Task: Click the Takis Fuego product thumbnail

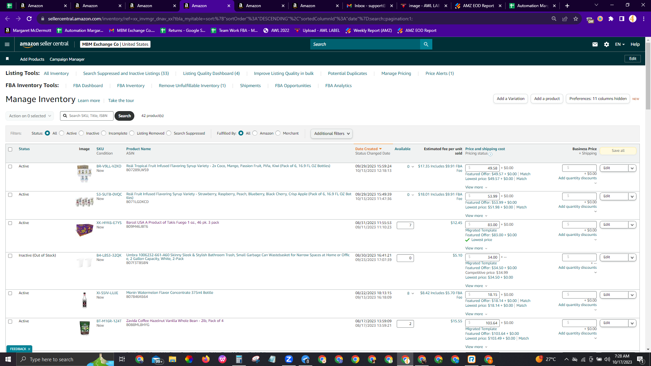Action: (x=84, y=230)
